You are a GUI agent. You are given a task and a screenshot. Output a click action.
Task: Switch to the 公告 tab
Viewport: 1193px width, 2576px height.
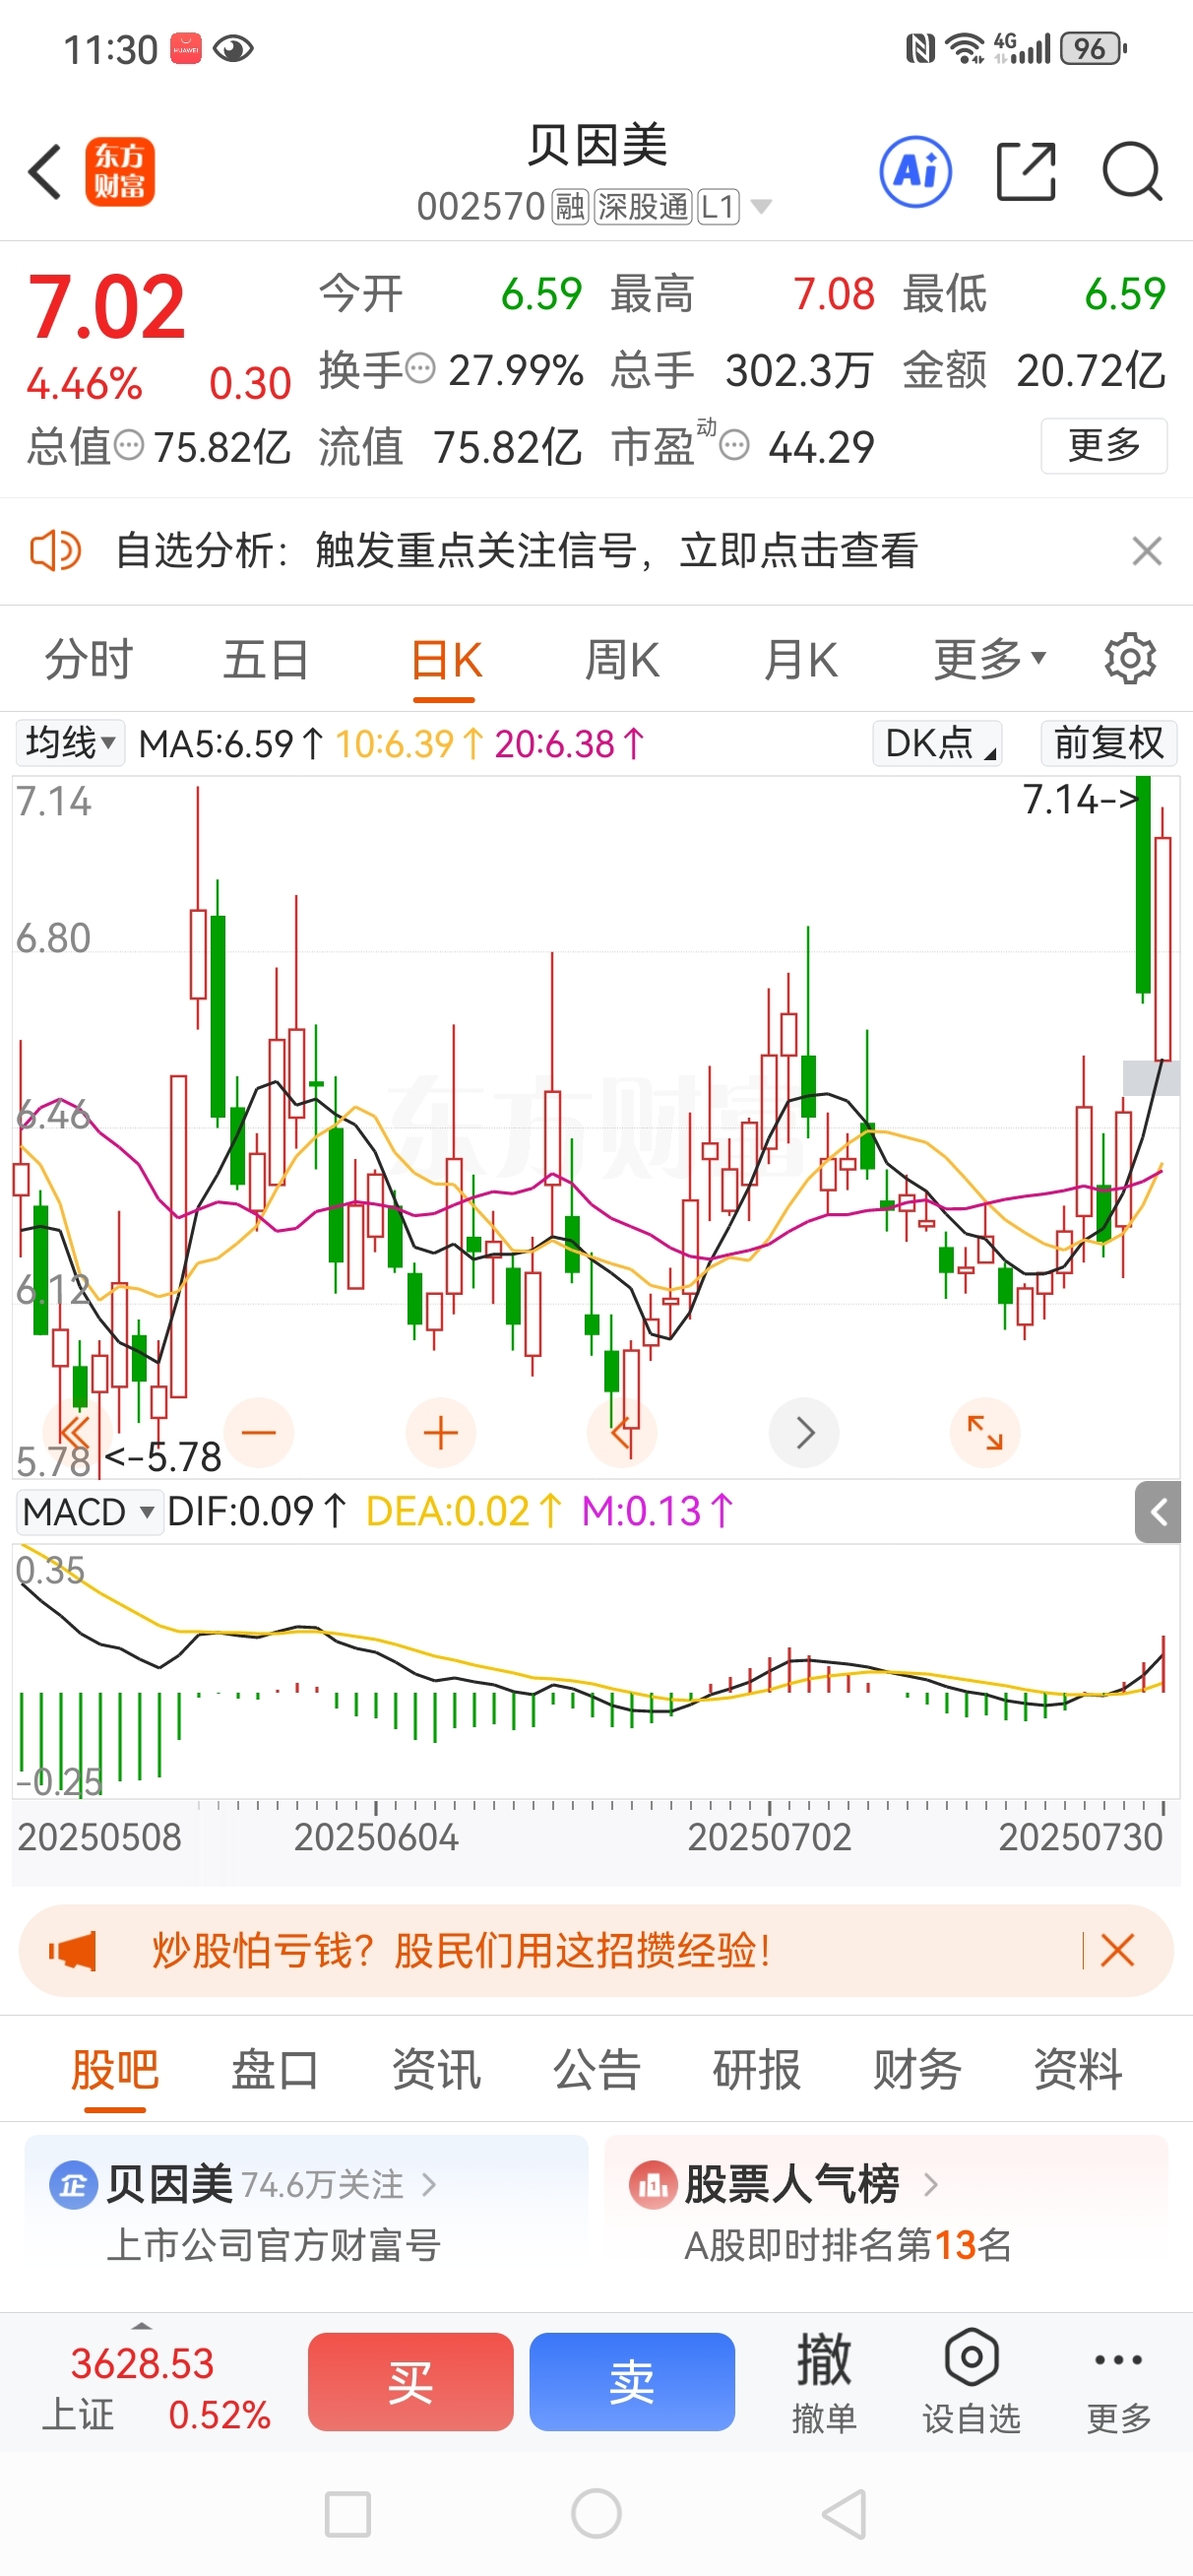tap(597, 2069)
